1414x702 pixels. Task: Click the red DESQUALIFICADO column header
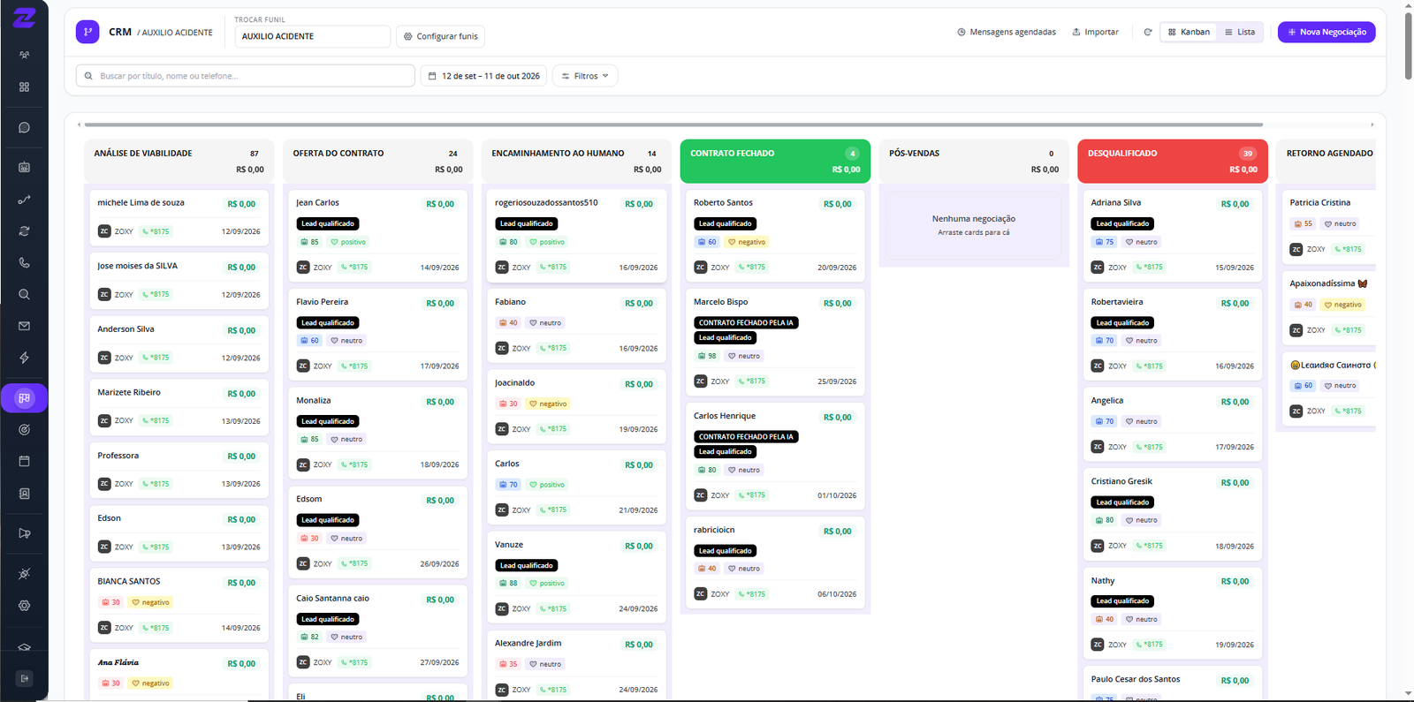pos(1173,161)
